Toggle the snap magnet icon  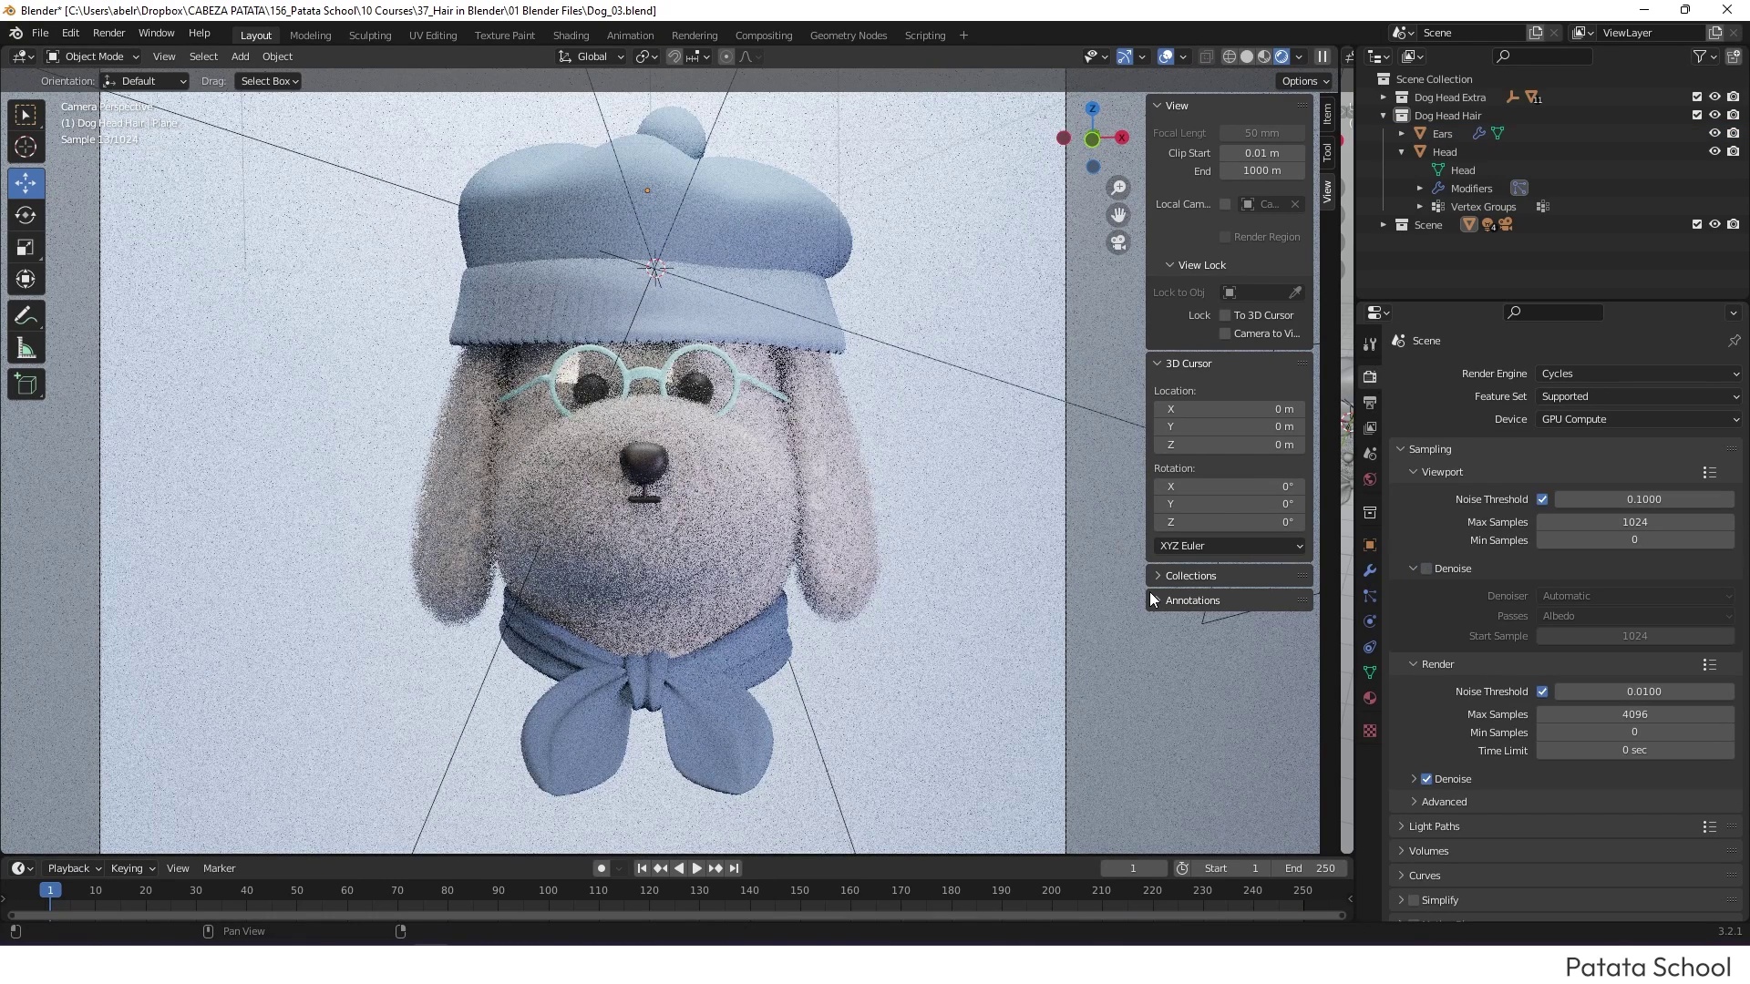[674, 56]
